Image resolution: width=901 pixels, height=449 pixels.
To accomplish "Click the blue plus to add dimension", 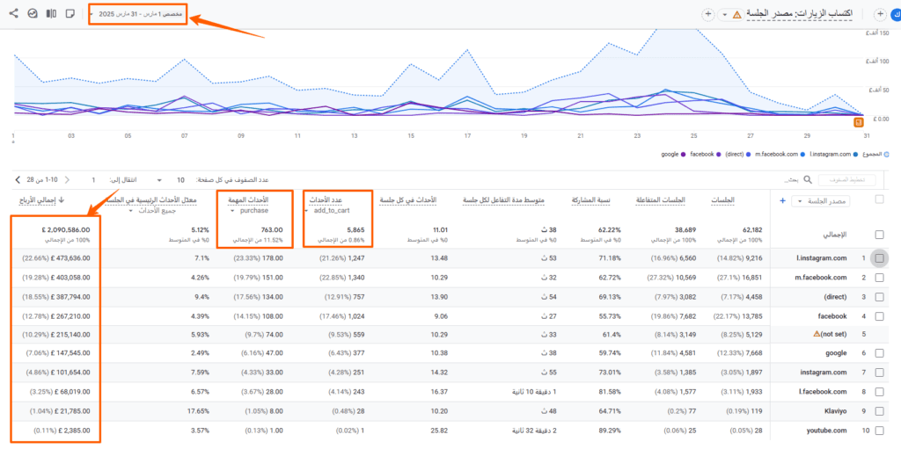I will pos(782,201).
